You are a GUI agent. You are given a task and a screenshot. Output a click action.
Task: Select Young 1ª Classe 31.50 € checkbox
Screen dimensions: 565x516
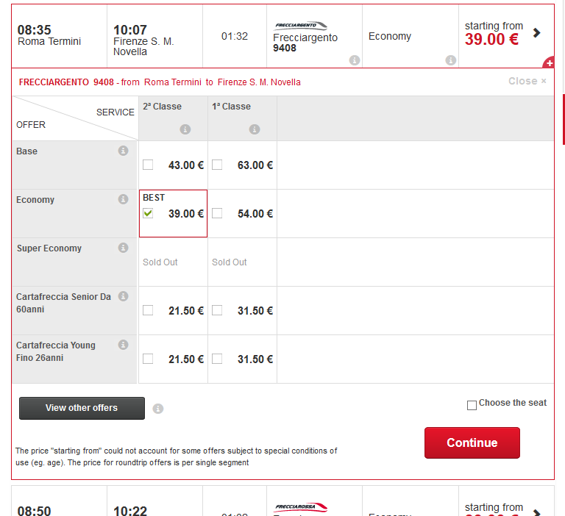point(217,359)
